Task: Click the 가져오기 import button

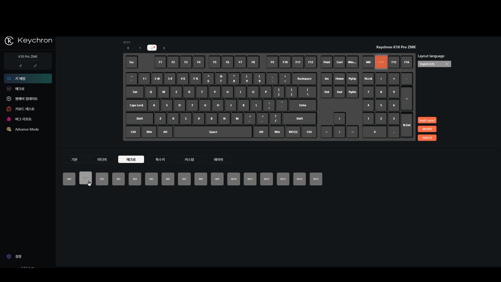Action: [427, 138]
